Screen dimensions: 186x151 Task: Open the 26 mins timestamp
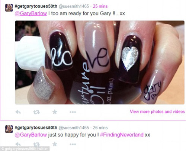(x=100, y=128)
